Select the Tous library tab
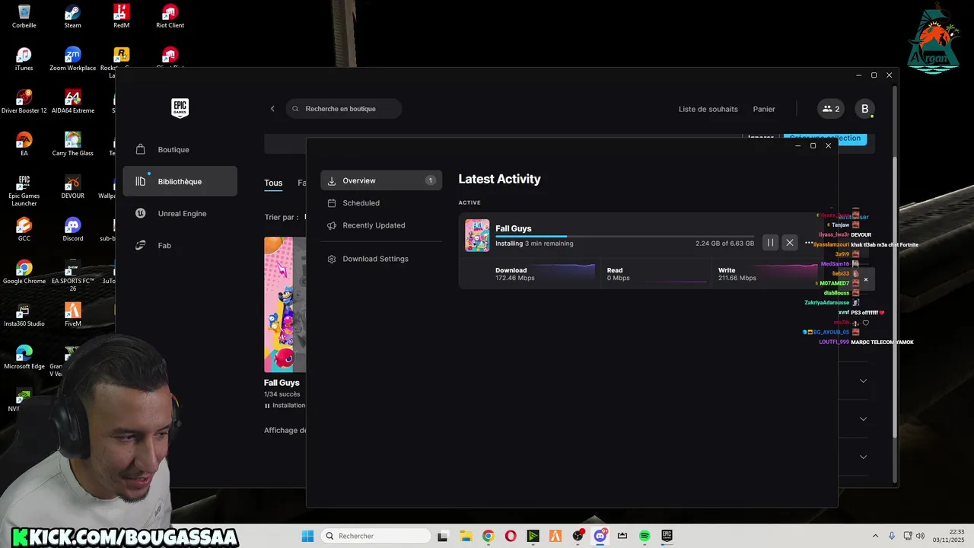The image size is (974, 548). [x=273, y=183]
